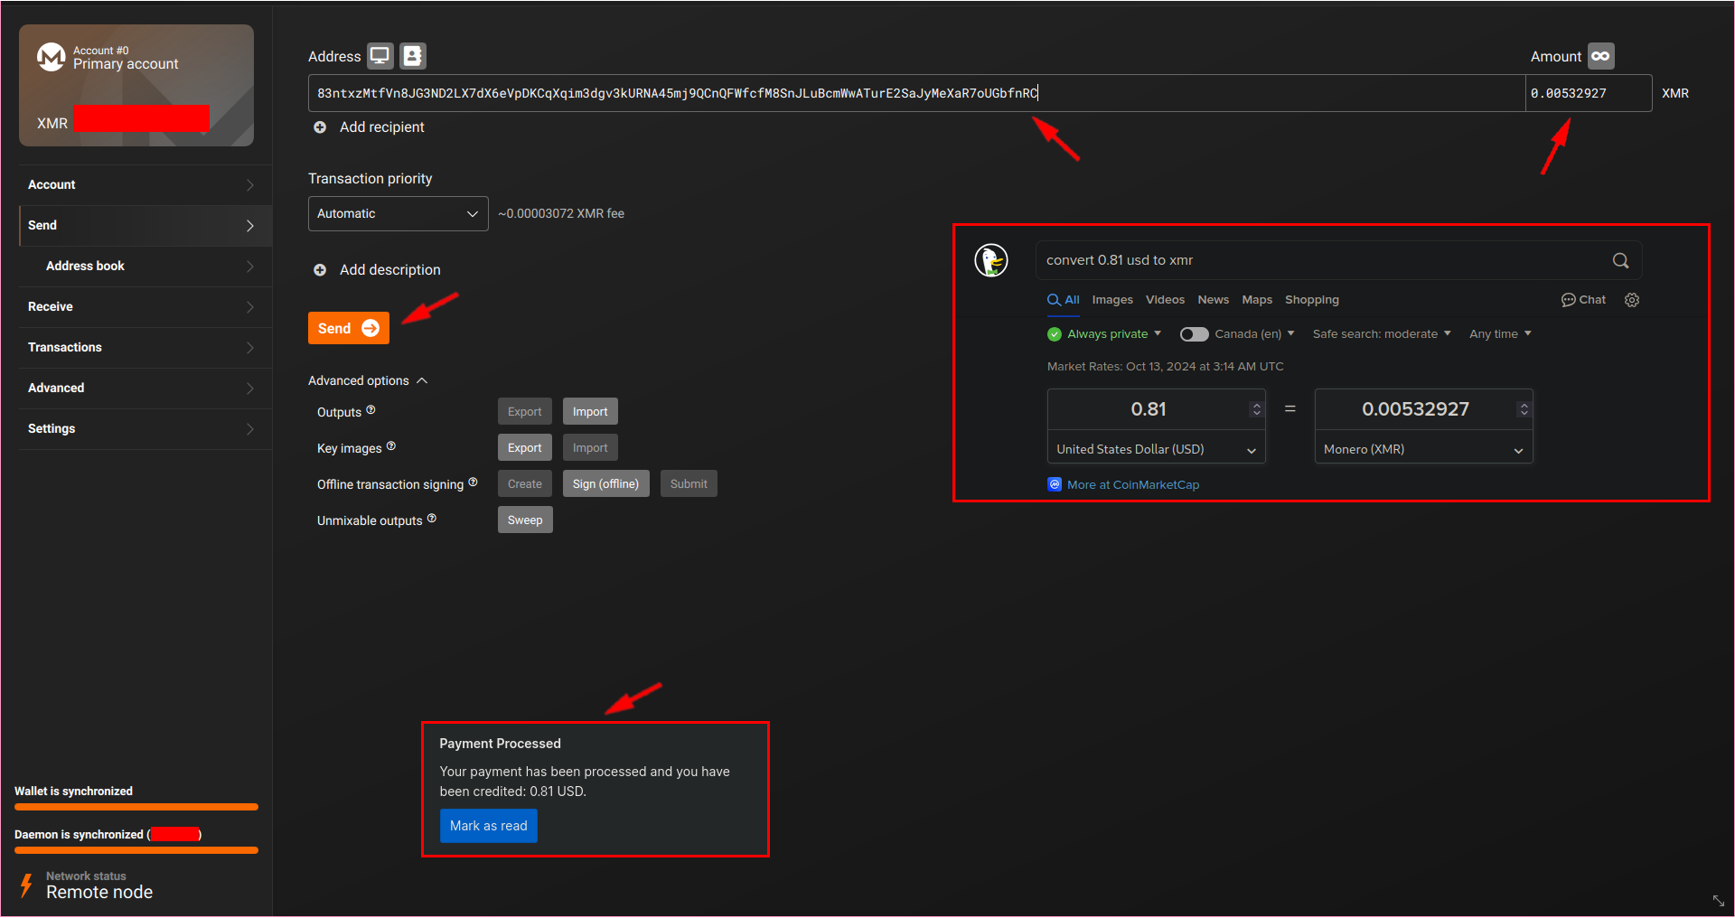The image size is (1735, 918).
Task: Toggle the Canada (en) region switch
Action: click(1194, 334)
